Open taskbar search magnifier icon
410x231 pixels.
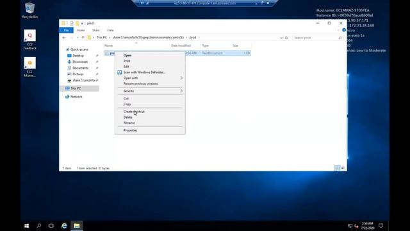pyautogui.click(x=38, y=225)
